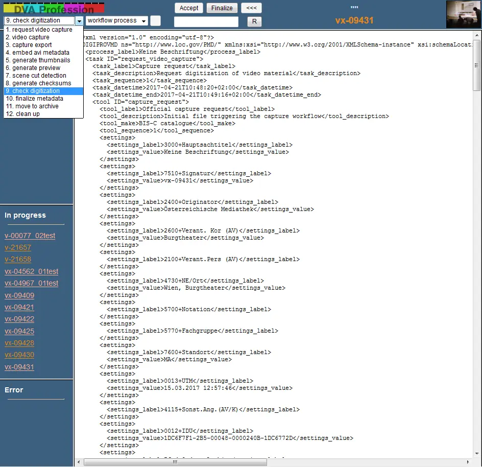Viewport: 482px width, 467px height.
Task: Open the live camera preview thumbnail
Action: click(463, 14)
